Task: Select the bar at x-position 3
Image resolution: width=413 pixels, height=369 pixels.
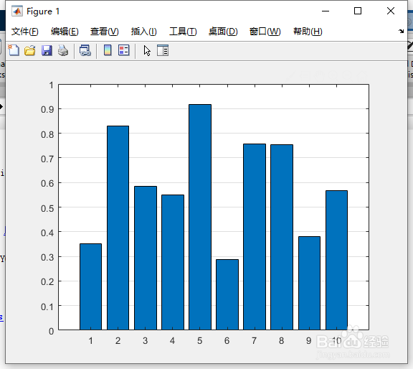Action: [146, 258]
